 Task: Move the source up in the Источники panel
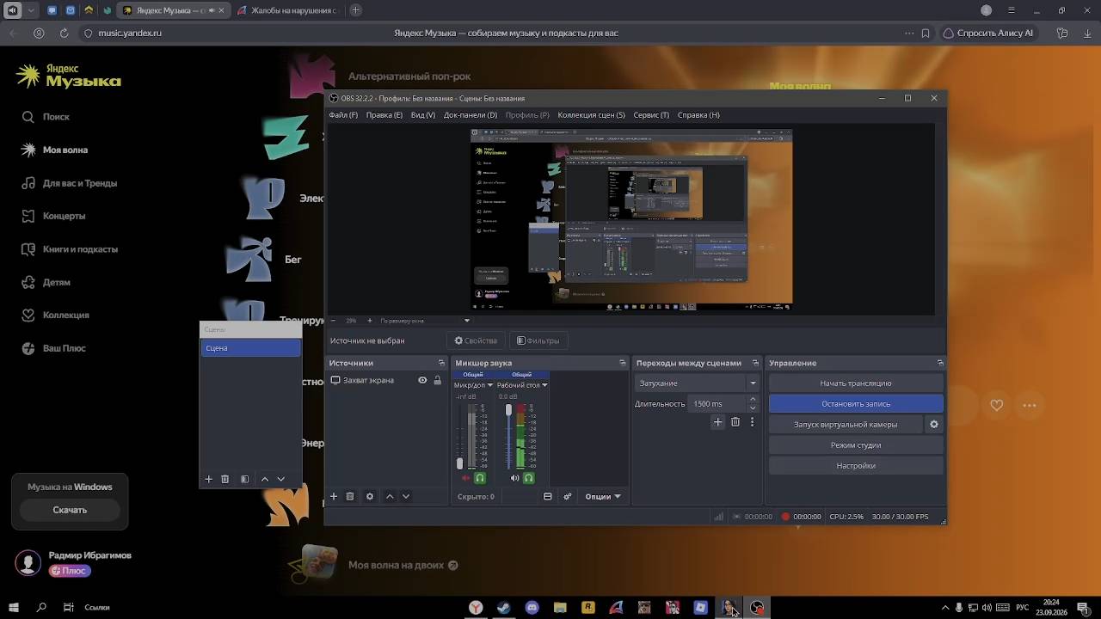point(390,496)
